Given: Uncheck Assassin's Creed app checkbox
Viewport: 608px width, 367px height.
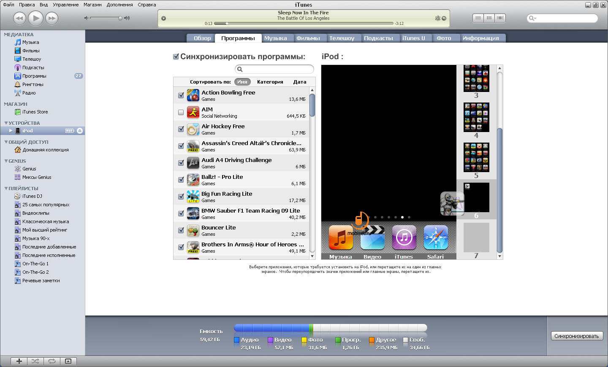Looking at the screenshot, I should point(181,146).
